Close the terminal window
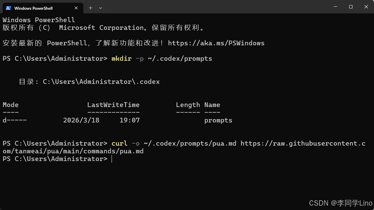The image size is (374, 210). tap(366, 7)
